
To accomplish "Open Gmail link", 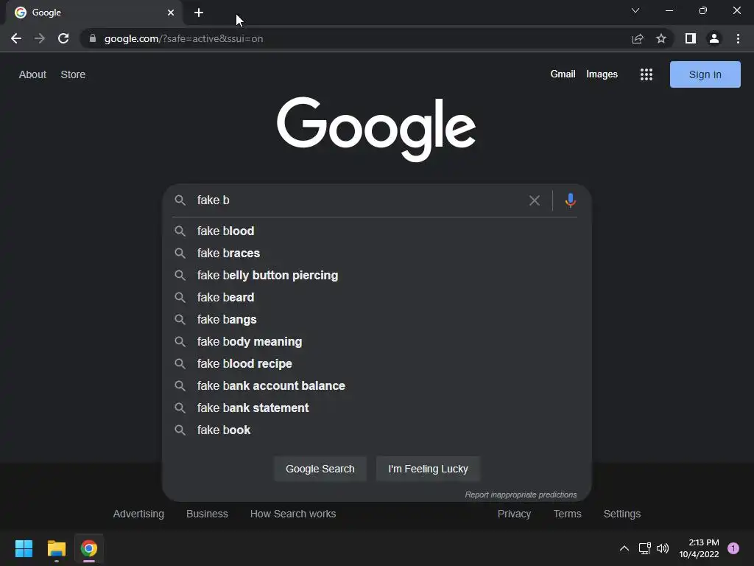I will [563, 74].
